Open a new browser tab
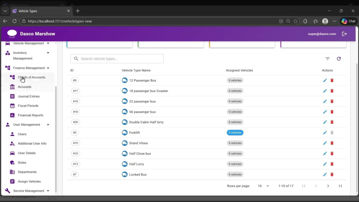Screen dimensions: 359x202 tap(78, 11)
